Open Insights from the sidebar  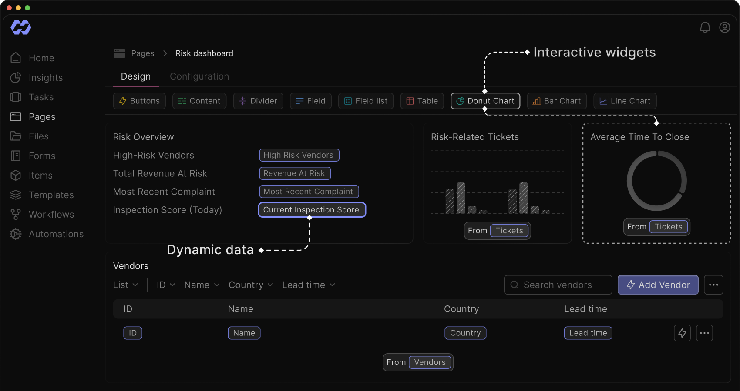45,78
